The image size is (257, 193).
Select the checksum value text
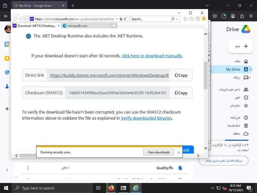[x=117, y=93]
